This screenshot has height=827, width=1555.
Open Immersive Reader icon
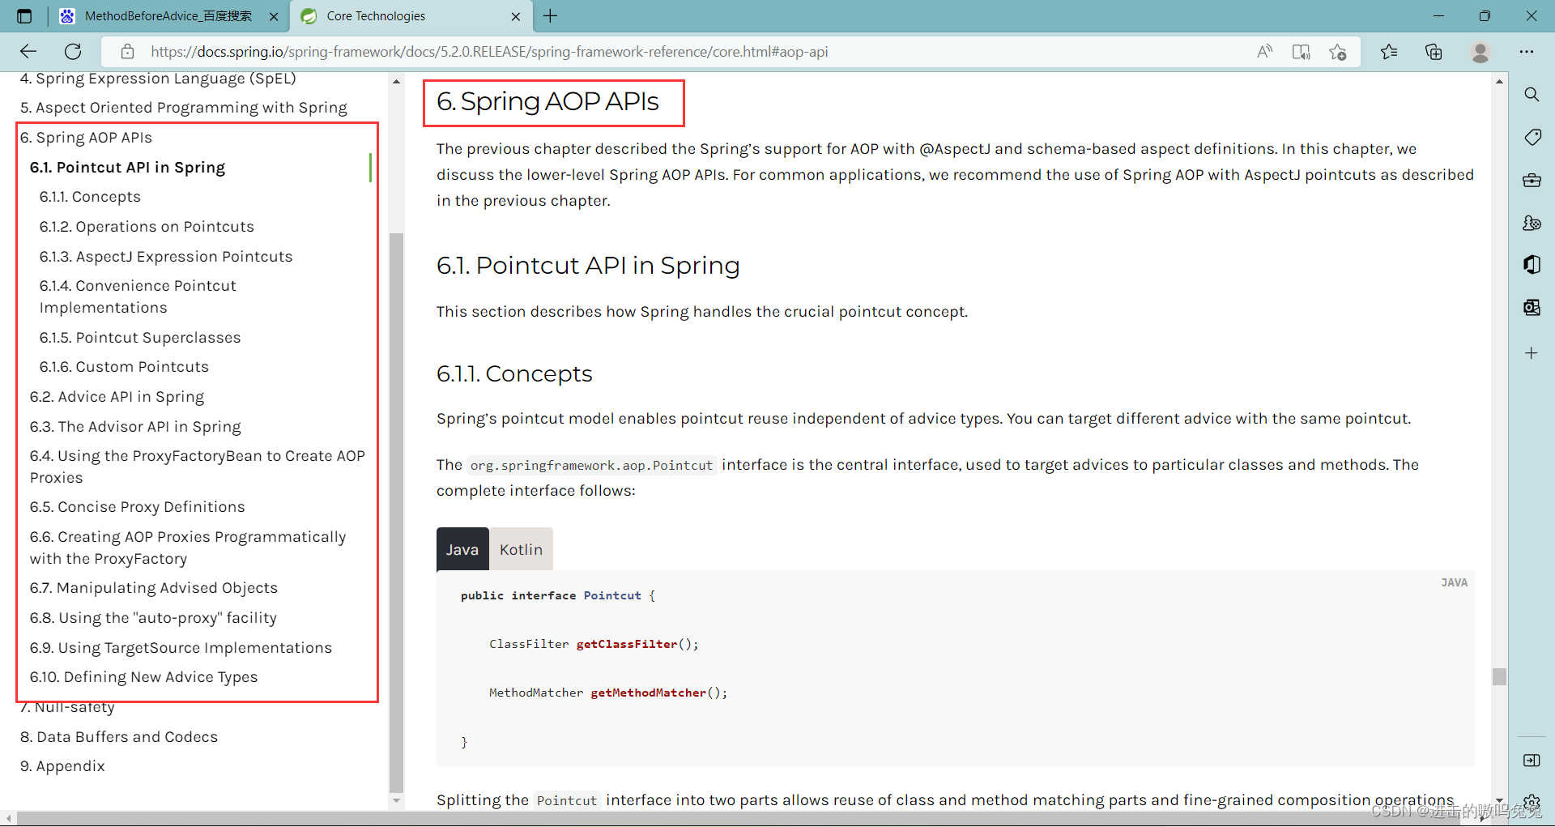(1301, 52)
